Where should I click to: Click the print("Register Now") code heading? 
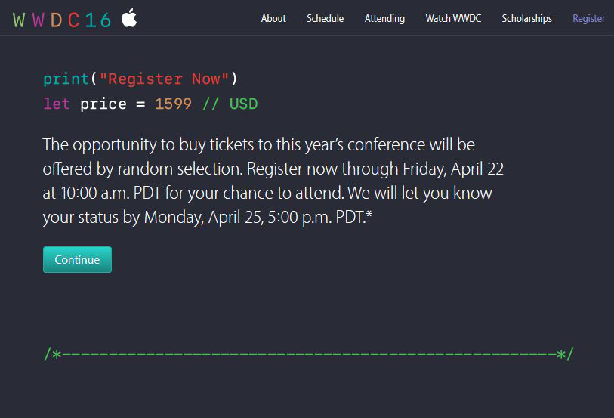(140, 79)
